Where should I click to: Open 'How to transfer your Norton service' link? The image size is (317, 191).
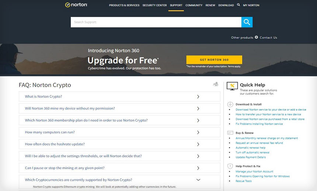pos(268,114)
